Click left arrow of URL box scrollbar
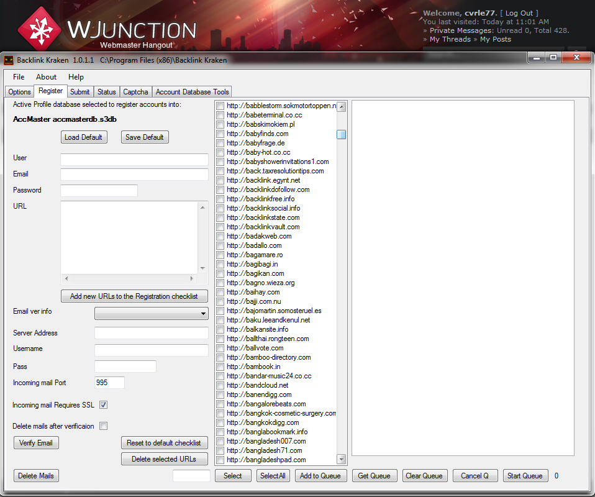Image resolution: width=595 pixels, height=497 pixels. pos(67,278)
